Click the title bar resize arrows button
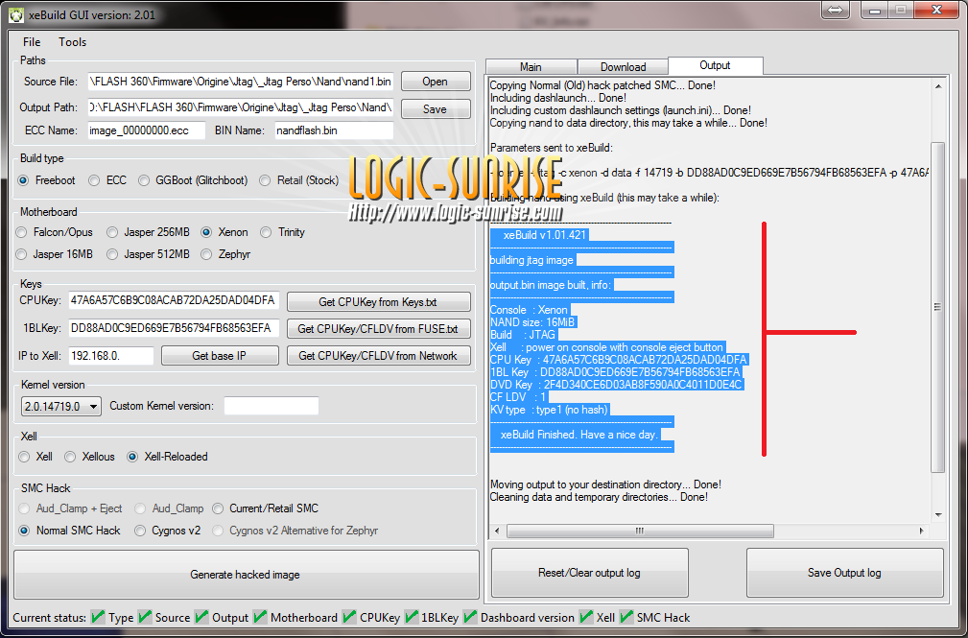The image size is (968, 638). point(835,10)
